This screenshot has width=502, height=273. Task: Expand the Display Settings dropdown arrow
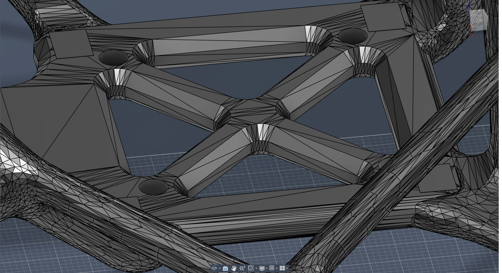(267, 268)
